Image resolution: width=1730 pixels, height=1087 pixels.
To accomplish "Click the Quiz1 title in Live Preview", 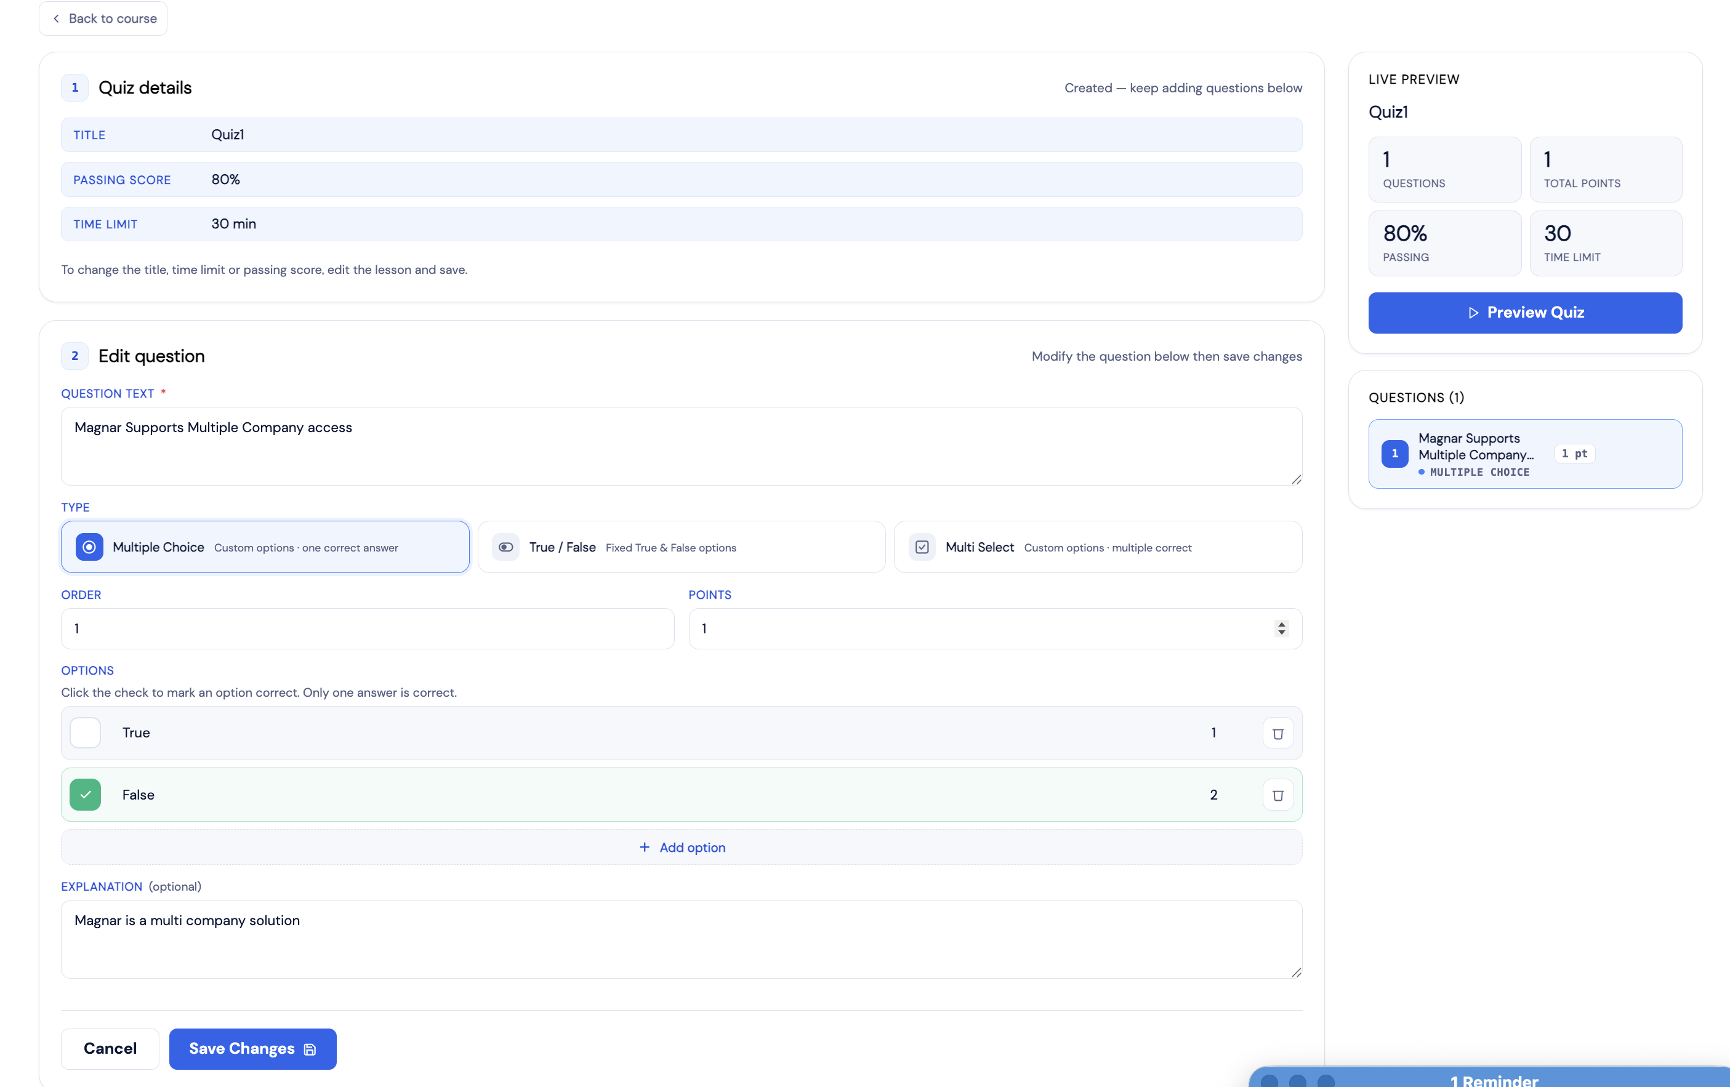I will coord(1388,112).
